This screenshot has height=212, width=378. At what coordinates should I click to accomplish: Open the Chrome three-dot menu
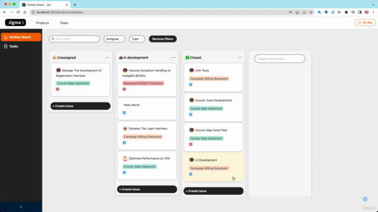(373, 12)
